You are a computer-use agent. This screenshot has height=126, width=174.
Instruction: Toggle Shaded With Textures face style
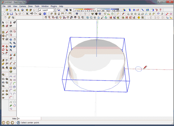[x=96, y=14]
